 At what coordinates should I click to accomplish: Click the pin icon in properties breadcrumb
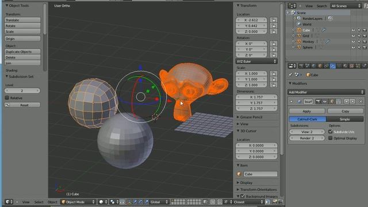point(290,75)
